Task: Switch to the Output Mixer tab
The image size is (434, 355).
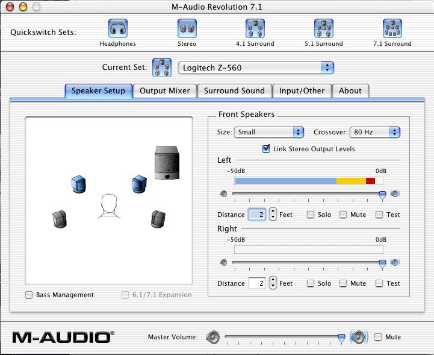Action: click(165, 91)
